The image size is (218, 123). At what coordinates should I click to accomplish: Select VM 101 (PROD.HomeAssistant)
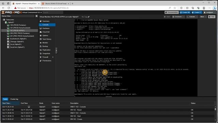click(x=20, y=28)
